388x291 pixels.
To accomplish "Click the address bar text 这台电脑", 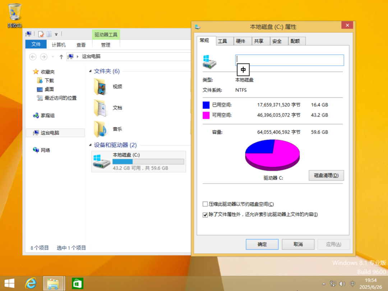I will coord(91,56).
